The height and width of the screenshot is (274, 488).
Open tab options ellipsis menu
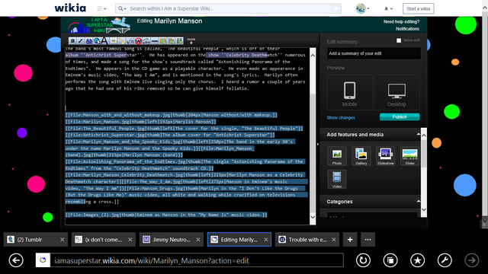pos(368,240)
